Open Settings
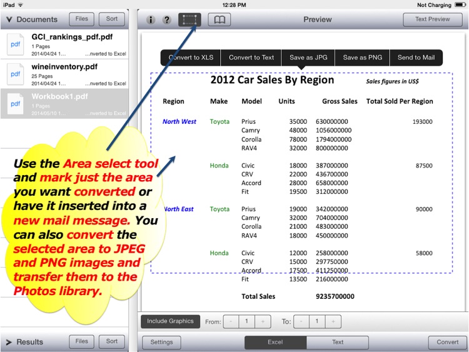The width and height of the screenshot is (469, 352). (x=161, y=342)
